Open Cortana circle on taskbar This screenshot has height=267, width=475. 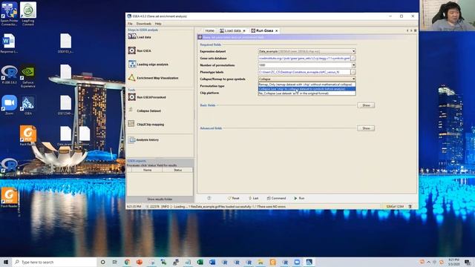click(102, 262)
